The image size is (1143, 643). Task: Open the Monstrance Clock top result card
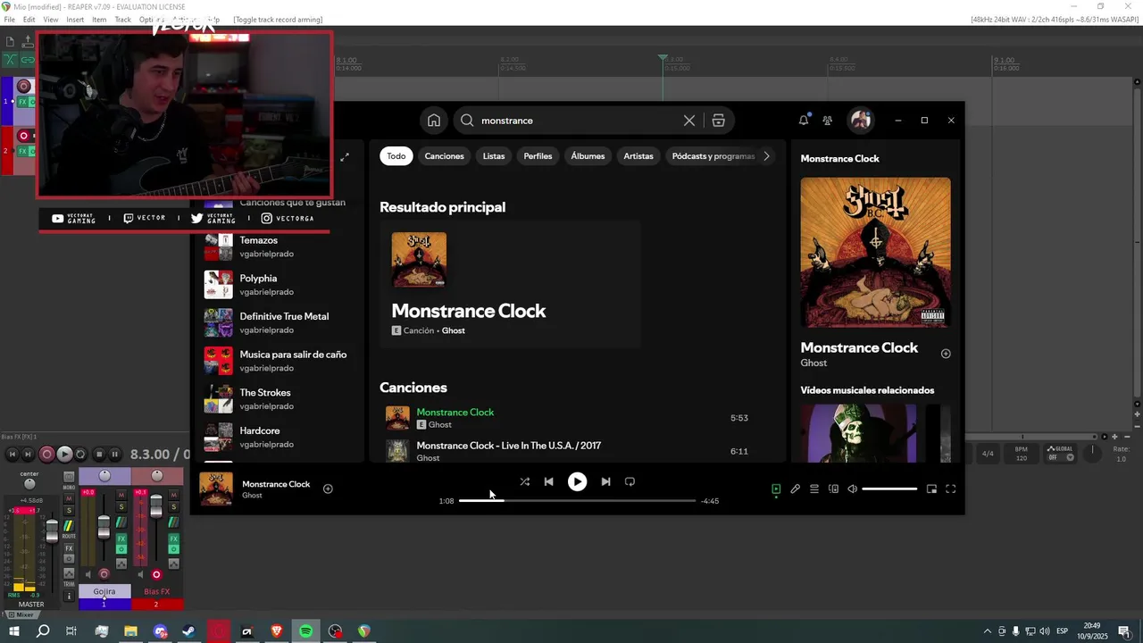(x=510, y=284)
